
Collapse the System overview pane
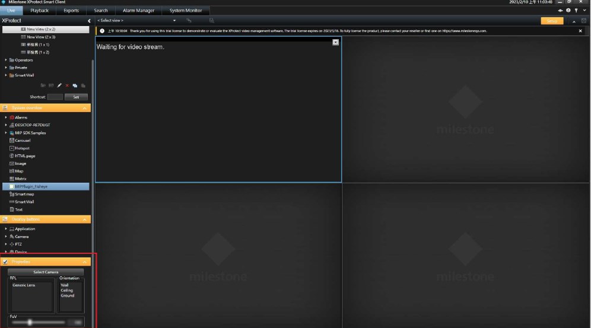pos(84,108)
